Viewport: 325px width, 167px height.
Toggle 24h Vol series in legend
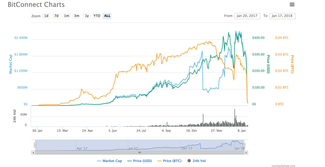[x=196, y=161]
